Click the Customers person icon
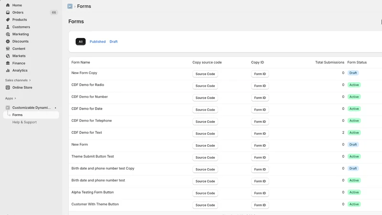 pyautogui.click(x=8, y=27)
